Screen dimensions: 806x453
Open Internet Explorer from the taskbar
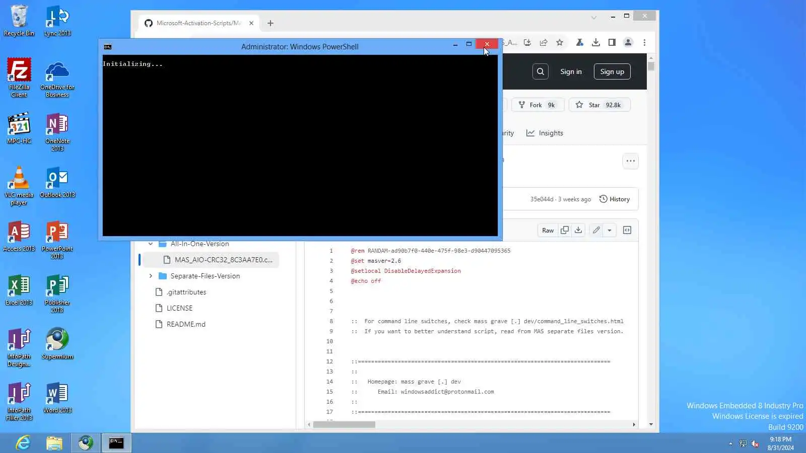click(x=23, y=443)
